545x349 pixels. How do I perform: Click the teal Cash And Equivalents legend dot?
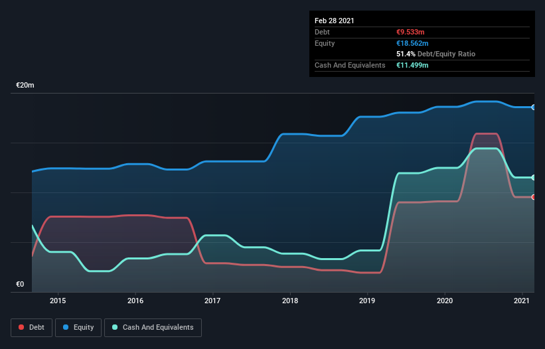click(115, 327)
